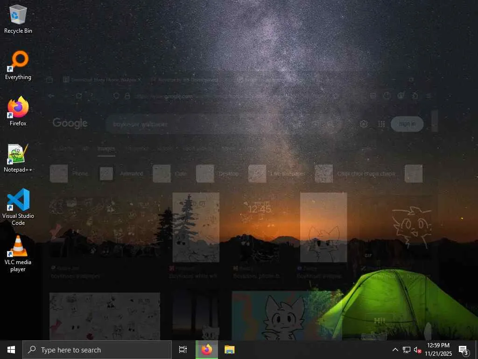
Task: Click the 'Type here to search' taskbar box
Action: [x=97, y=350]
